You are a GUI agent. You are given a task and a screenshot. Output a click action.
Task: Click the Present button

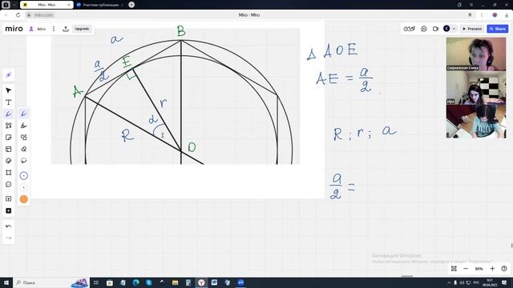(472, 29)
